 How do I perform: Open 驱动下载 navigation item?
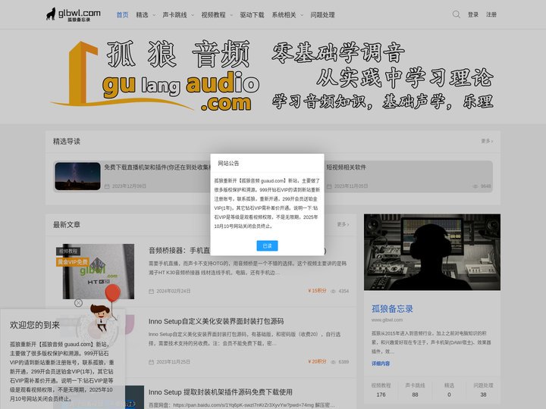252,14
